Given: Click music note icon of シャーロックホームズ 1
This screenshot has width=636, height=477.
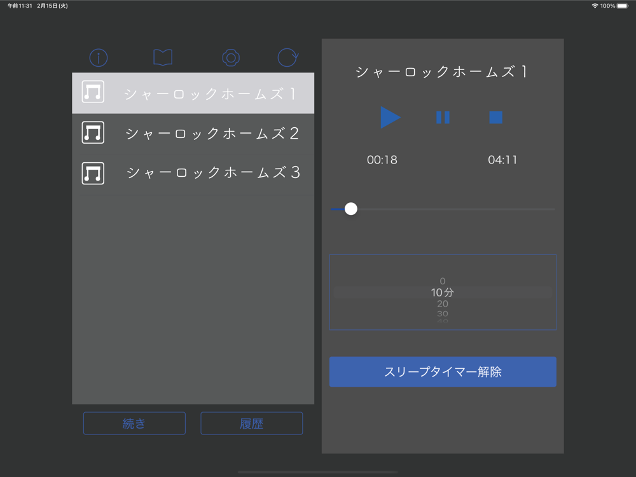Looking at the screenshot, I should 93,92.
